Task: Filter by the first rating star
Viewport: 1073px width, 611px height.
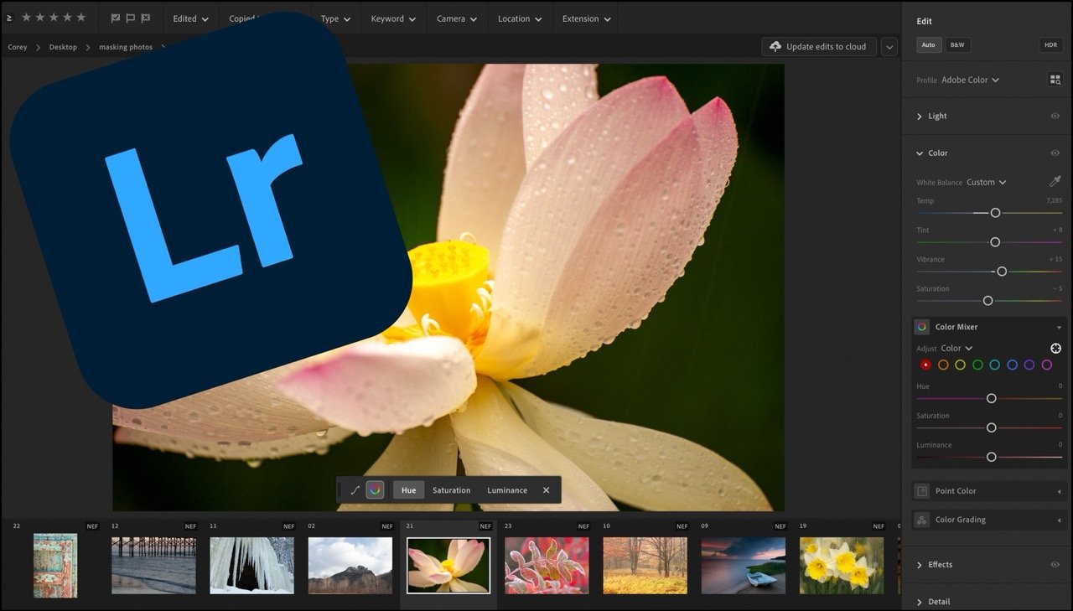Action: [x=26, y=17]
